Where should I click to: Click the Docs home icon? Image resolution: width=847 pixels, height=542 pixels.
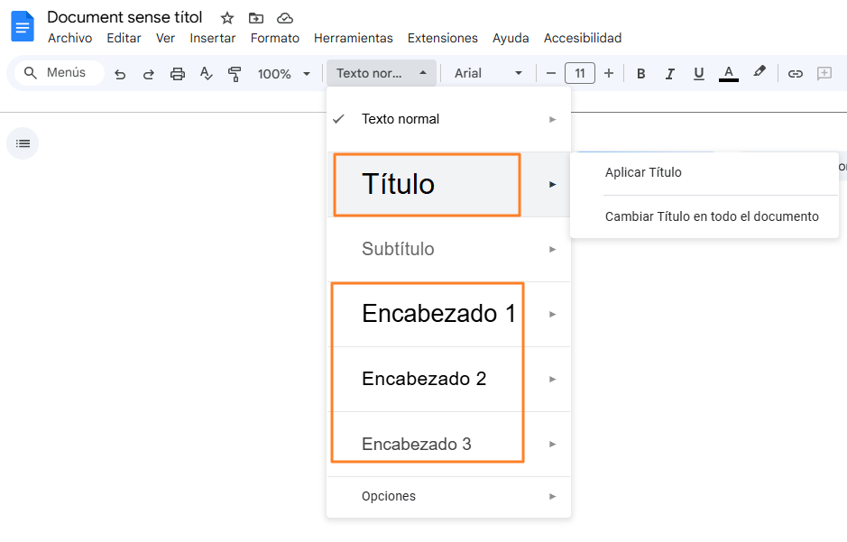point(22,26)
